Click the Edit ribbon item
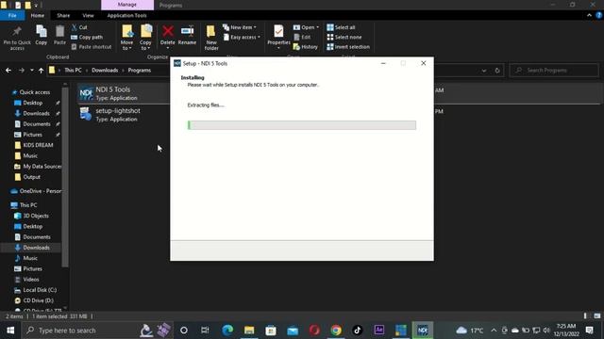This screenshot has height=339, width=604. tap(302, 37)
